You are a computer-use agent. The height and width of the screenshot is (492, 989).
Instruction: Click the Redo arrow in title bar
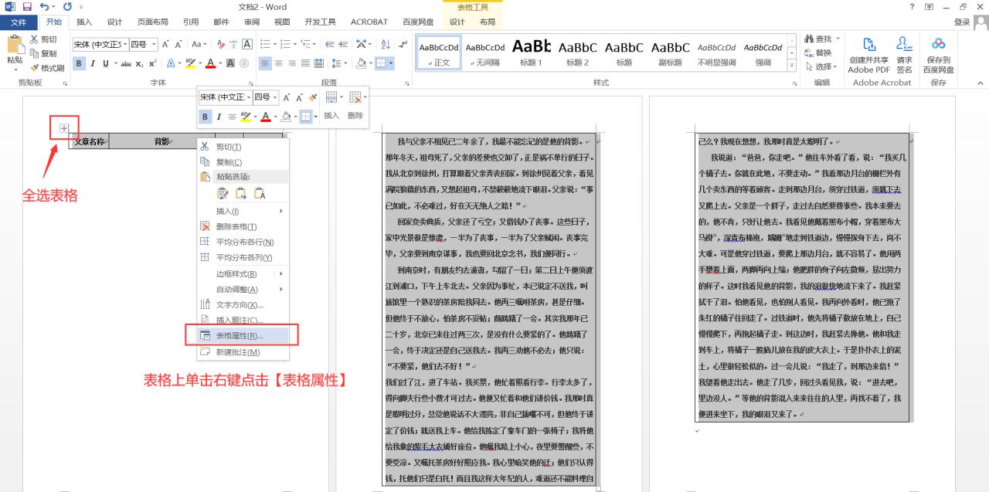tap(68, 7)
